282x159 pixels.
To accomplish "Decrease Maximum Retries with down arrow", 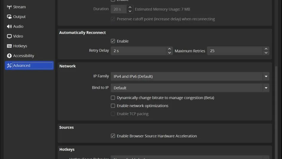I will [266, 53].
